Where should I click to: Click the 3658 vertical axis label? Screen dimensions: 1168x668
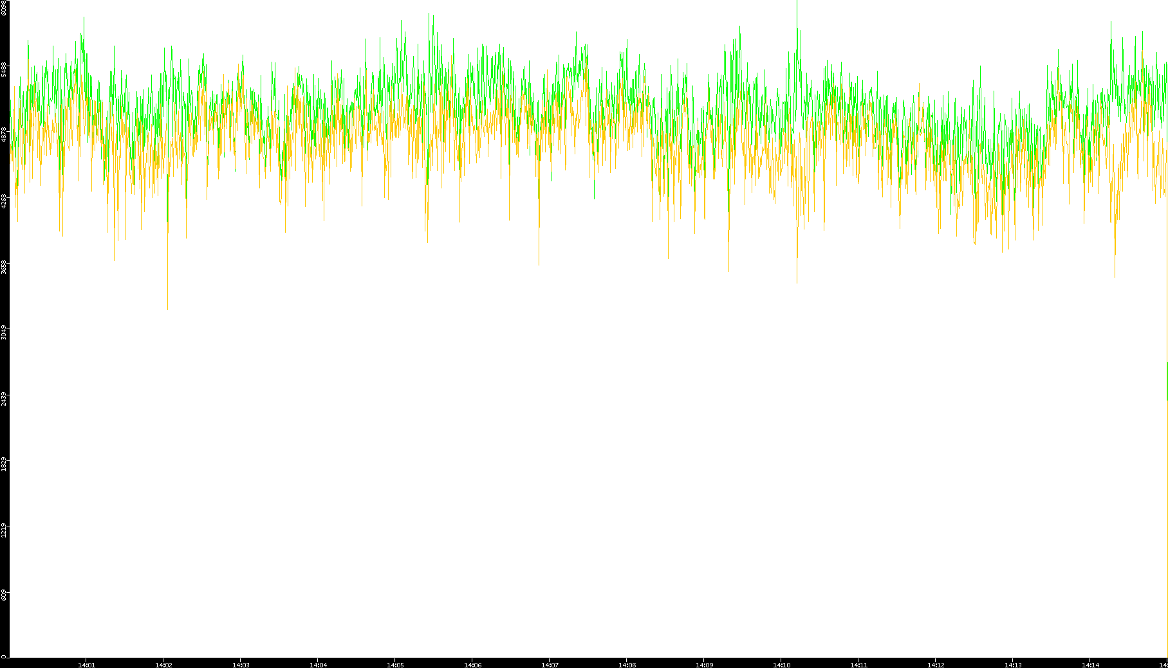tap(4, 267)
